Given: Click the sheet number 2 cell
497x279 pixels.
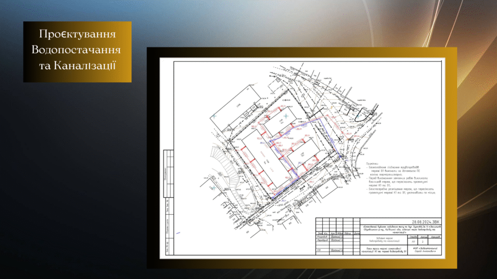Looking at the screenshot, I should tap(423, 241).
